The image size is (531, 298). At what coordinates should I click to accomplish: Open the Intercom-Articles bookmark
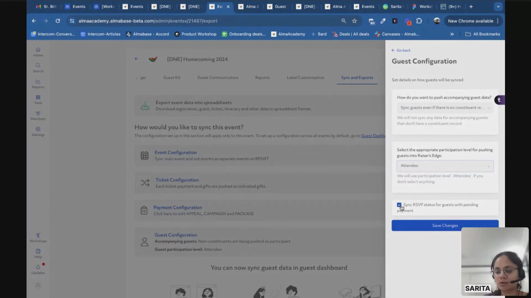point(100,34)
